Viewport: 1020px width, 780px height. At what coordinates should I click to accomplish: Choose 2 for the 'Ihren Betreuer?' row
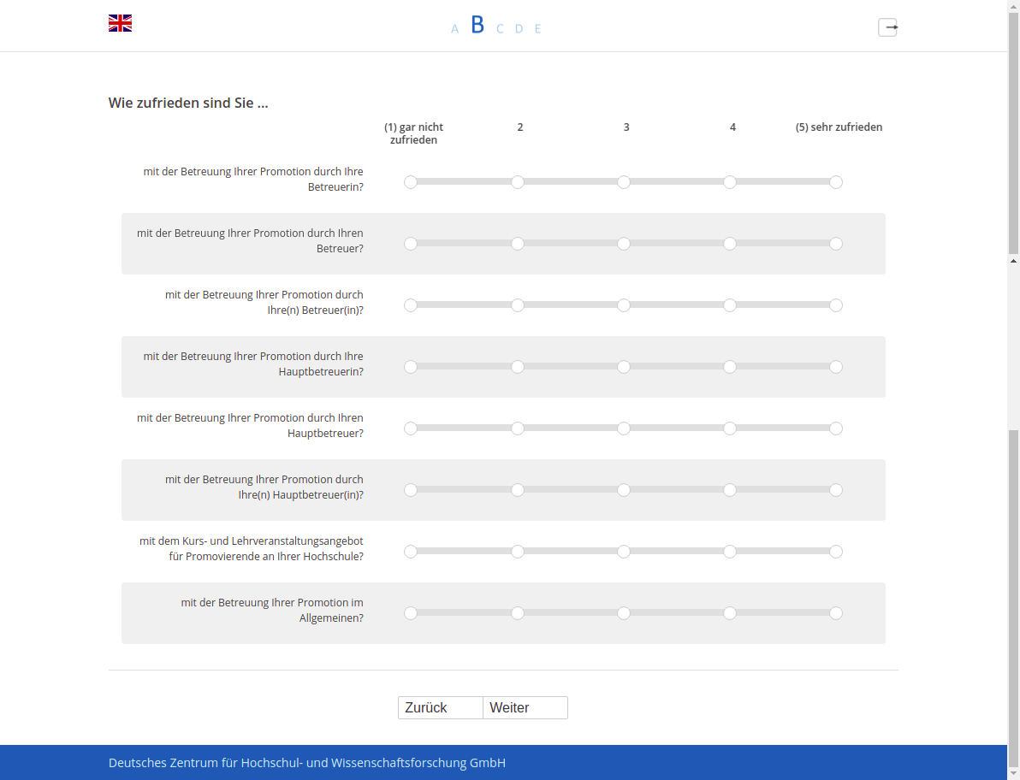[x=517, y=244]
